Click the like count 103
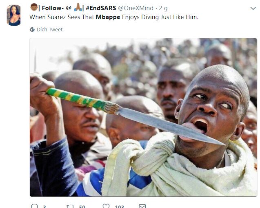The height and width of the screenshot is (208, 260). coord(119,206)
